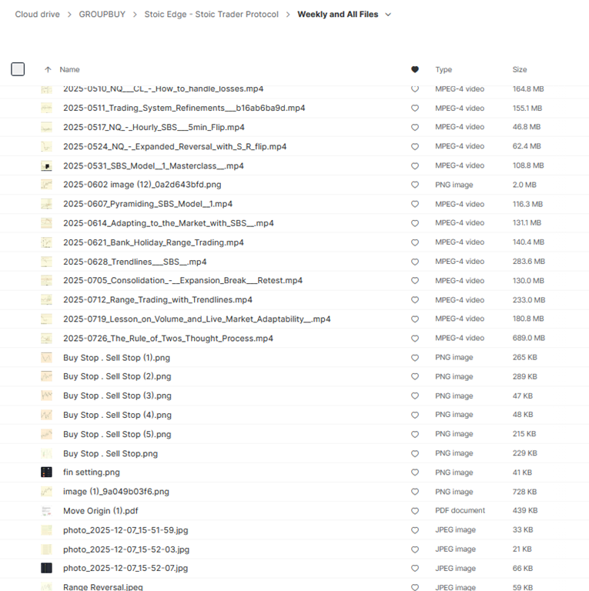Click the favorites heart column header icon

(x=415, y=69)
